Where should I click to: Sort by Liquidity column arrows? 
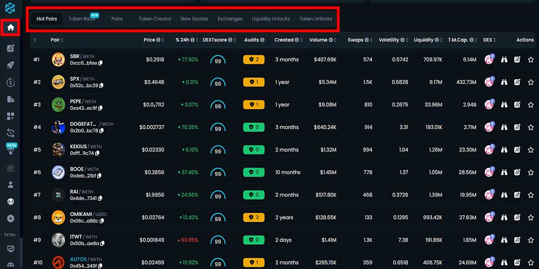pyautogui.click(x=441, y=40)
